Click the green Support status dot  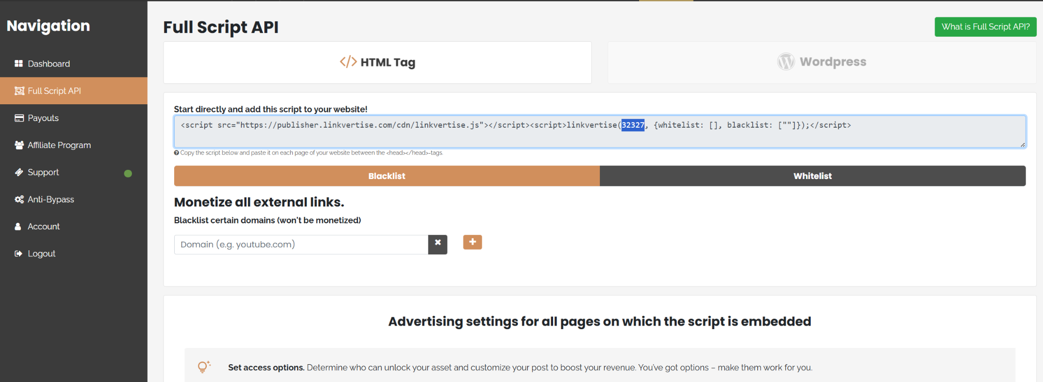128,173
